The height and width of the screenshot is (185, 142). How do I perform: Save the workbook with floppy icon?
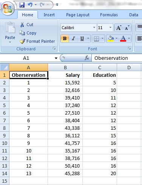pyautogui.click(x=22, y=5)
